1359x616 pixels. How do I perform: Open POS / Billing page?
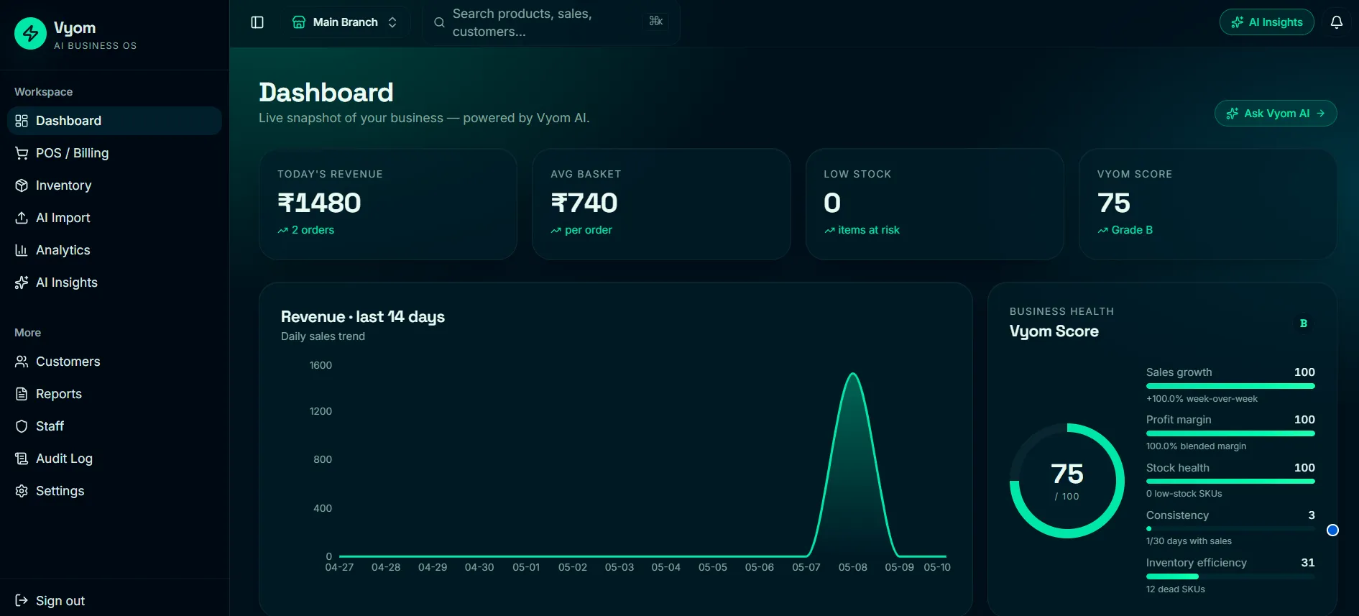(x=114, y=153)
